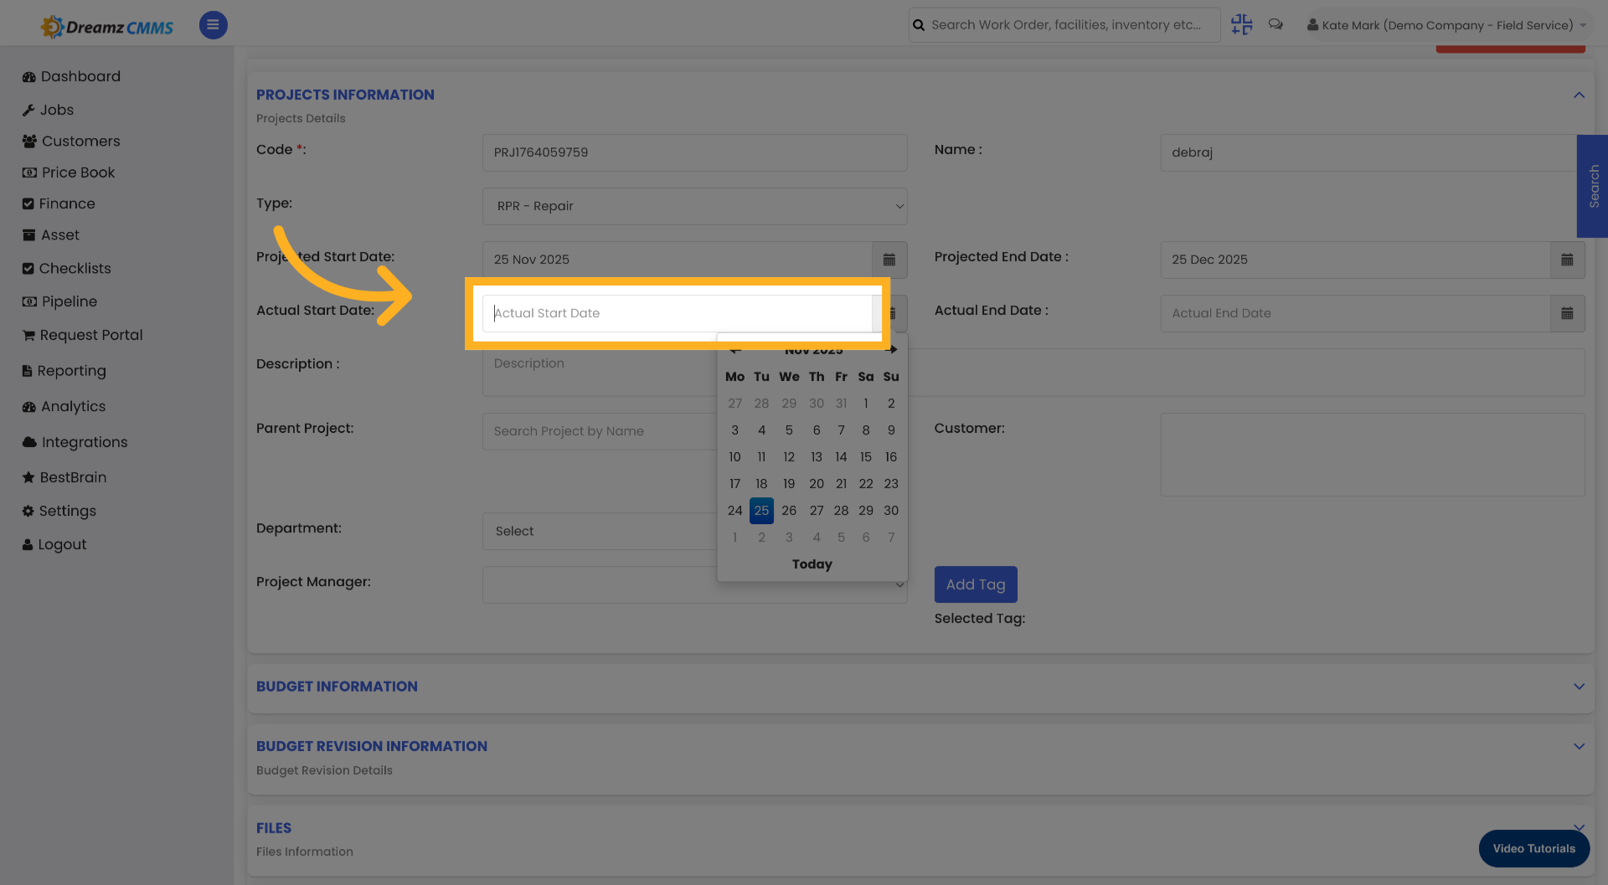Screen dimensions: 1608x885
Task: Click the Actual Start Date input
Action: [677, 313]
